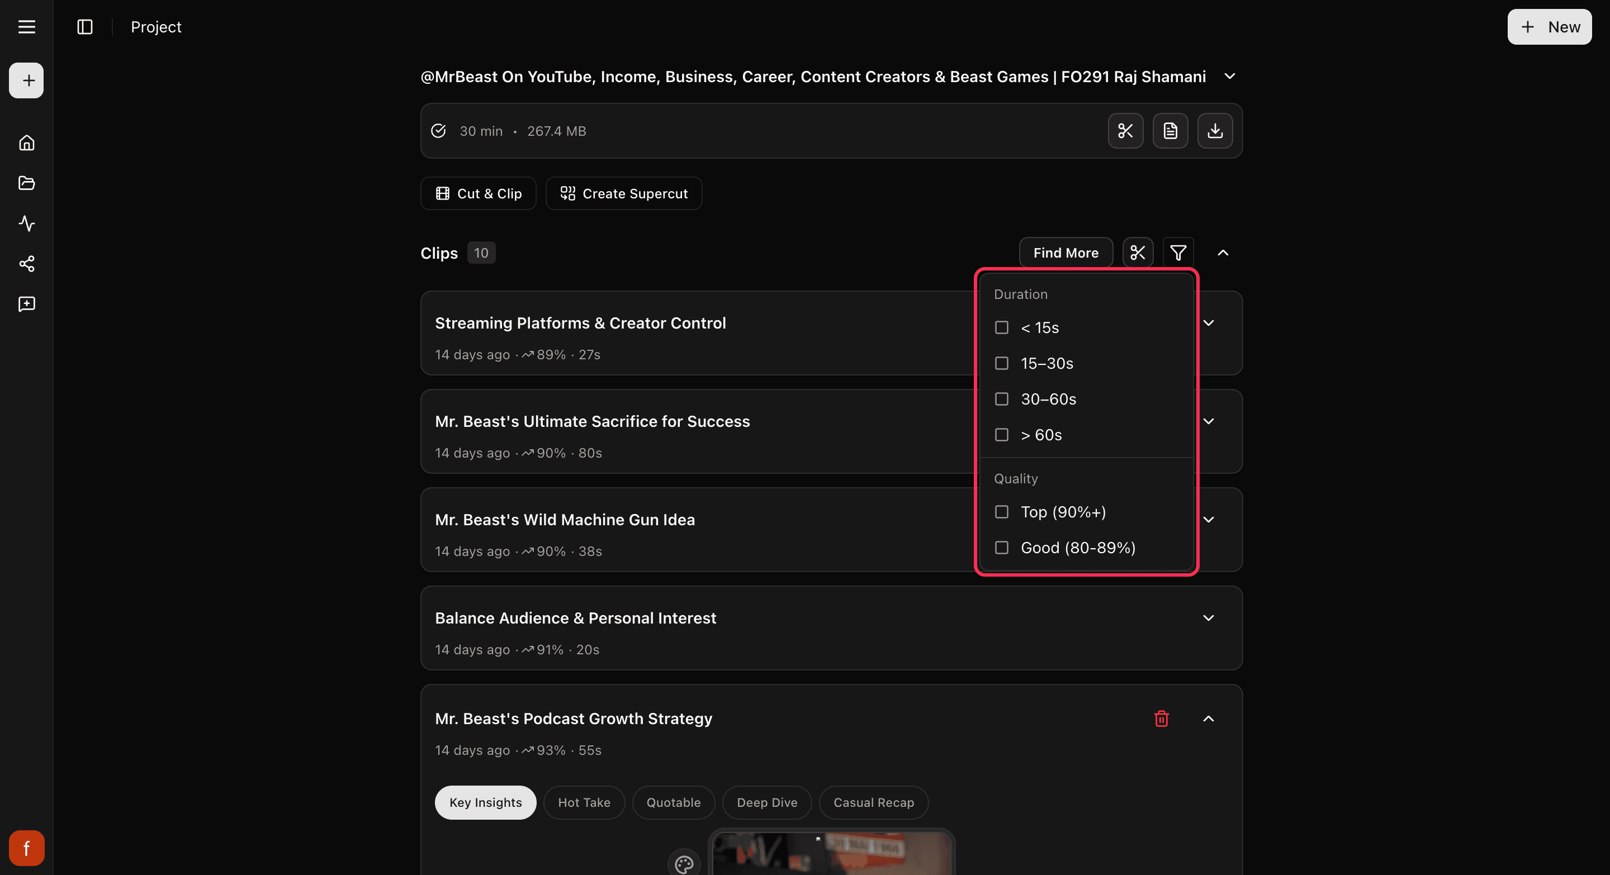Image resolution: width=1610 pixels, height=875 pixels.
Task: Select the Deep Dive tab
Action: coord(767,802)
